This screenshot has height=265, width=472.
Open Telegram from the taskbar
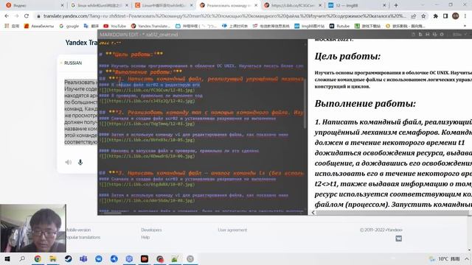coord(114,258)
